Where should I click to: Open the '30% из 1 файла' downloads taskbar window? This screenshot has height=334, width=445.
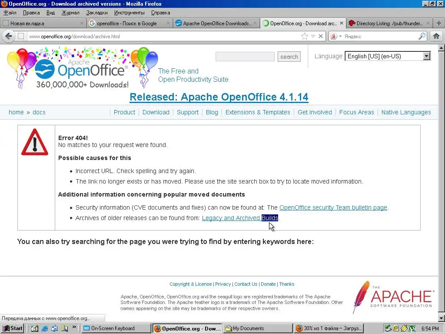(329, 328)
